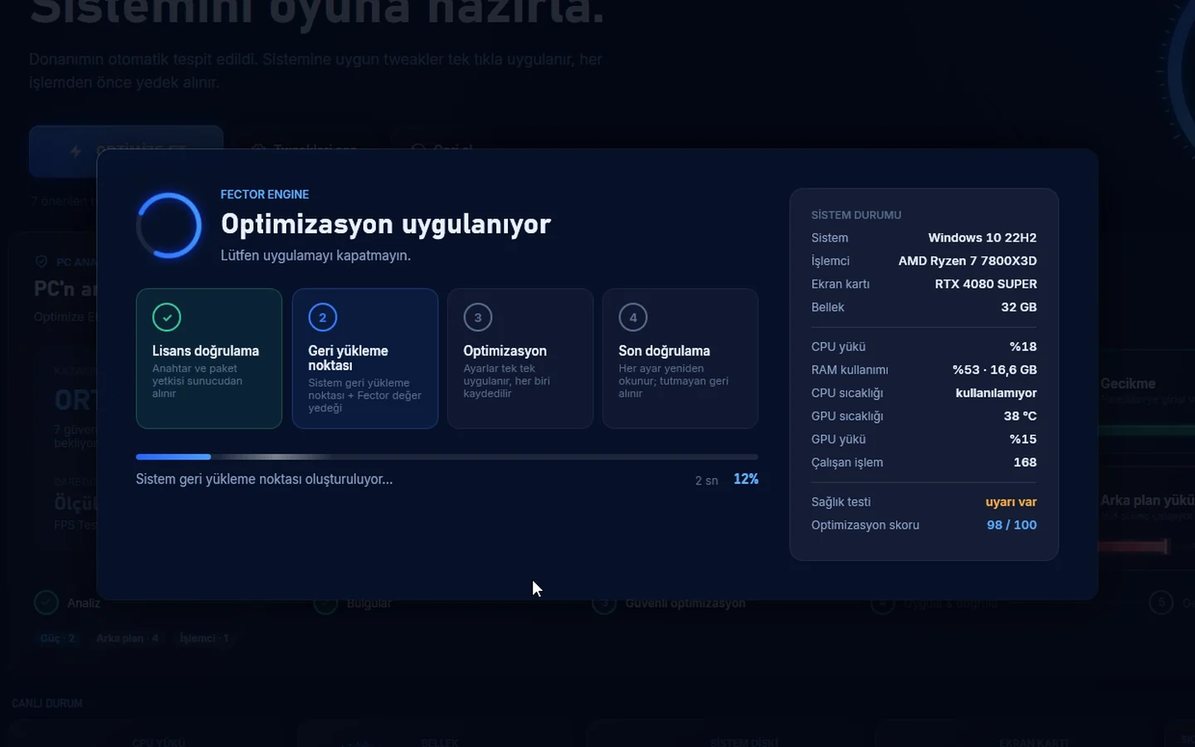Click the Arka plan yükü red bar in background

[x=1133, y=546]
